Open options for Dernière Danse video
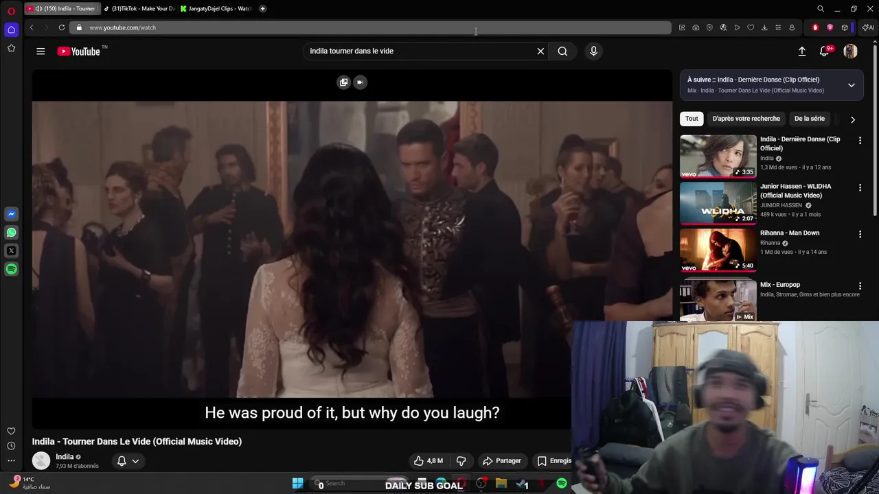The height and width of the screenshot is (494, 879). [x=860, y=140]
